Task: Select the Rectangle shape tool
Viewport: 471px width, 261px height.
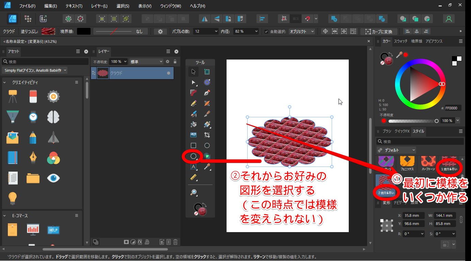Action: pyautogui.click(x=193, y=145)
